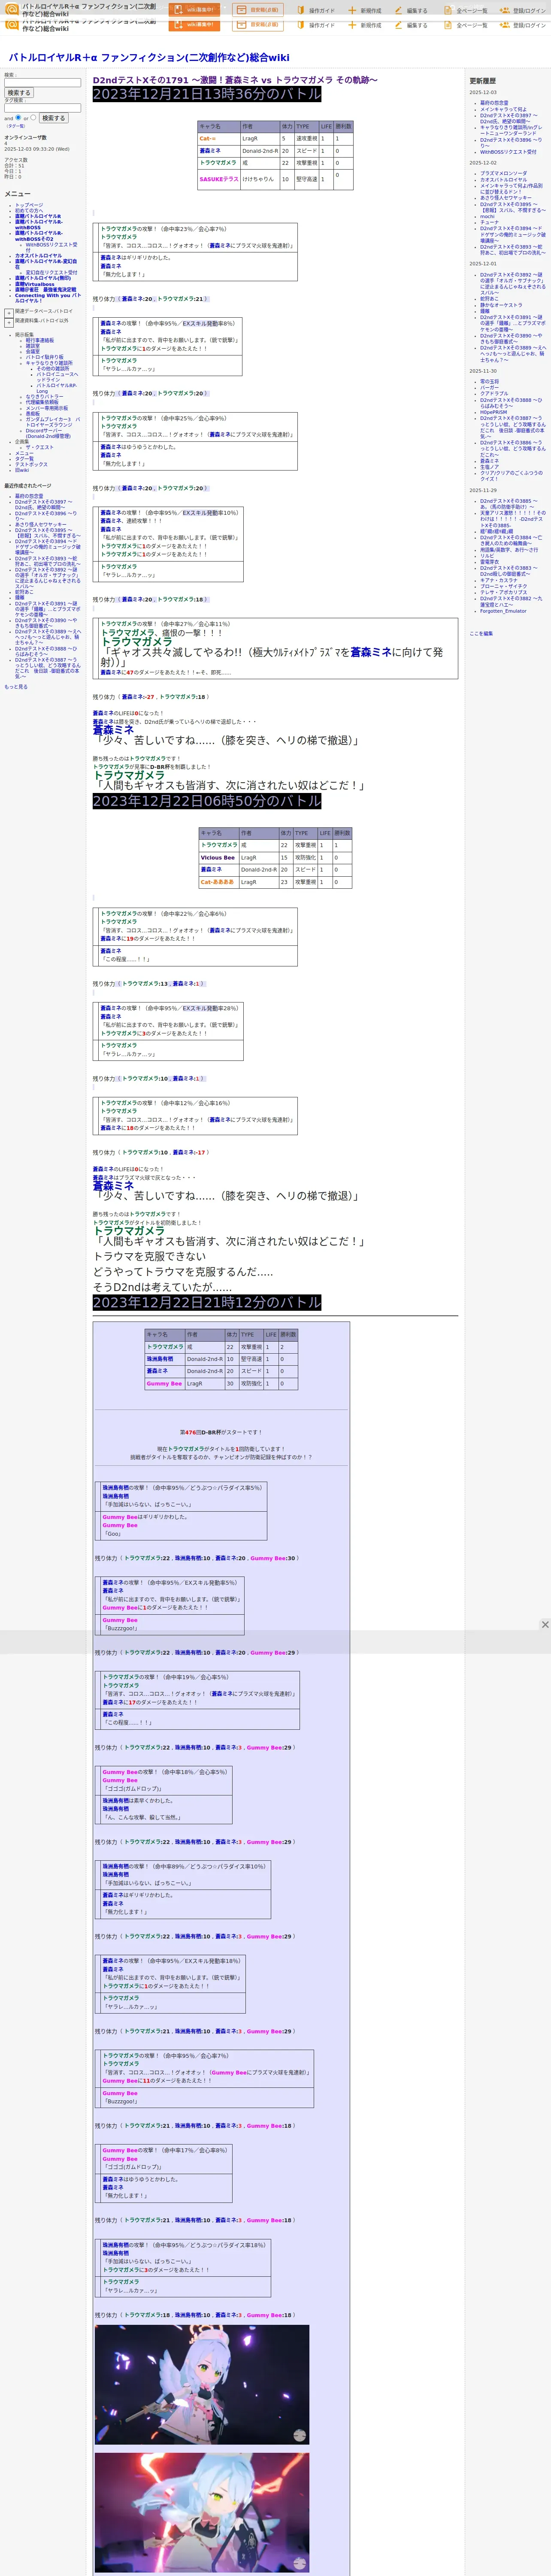This screenshot has width=551, height=2576.
Task: Open キアナ・カスラナ history link
Action: 499,580
